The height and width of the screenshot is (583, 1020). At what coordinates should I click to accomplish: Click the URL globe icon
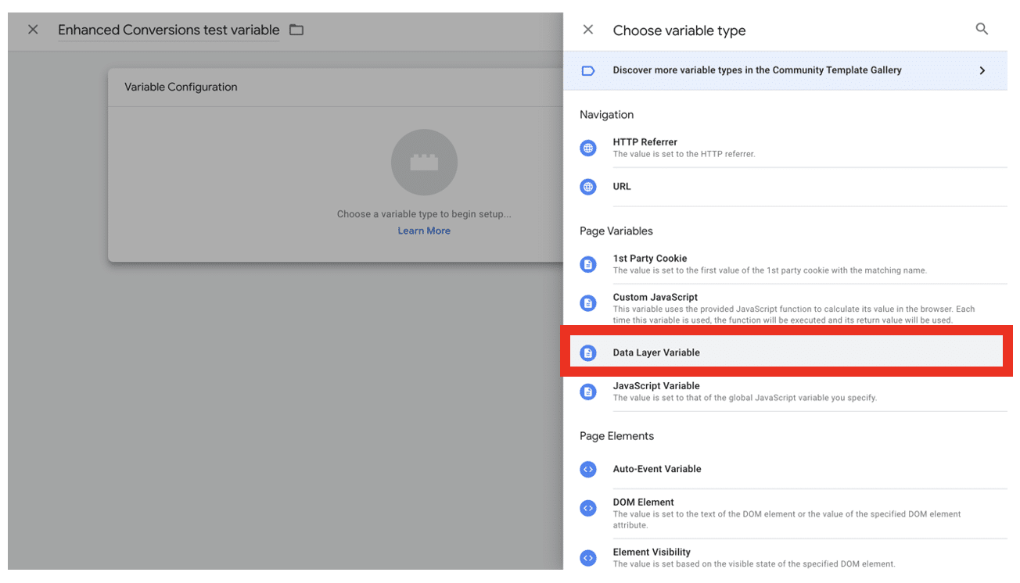pyautogui.click(x=588, y=187)
